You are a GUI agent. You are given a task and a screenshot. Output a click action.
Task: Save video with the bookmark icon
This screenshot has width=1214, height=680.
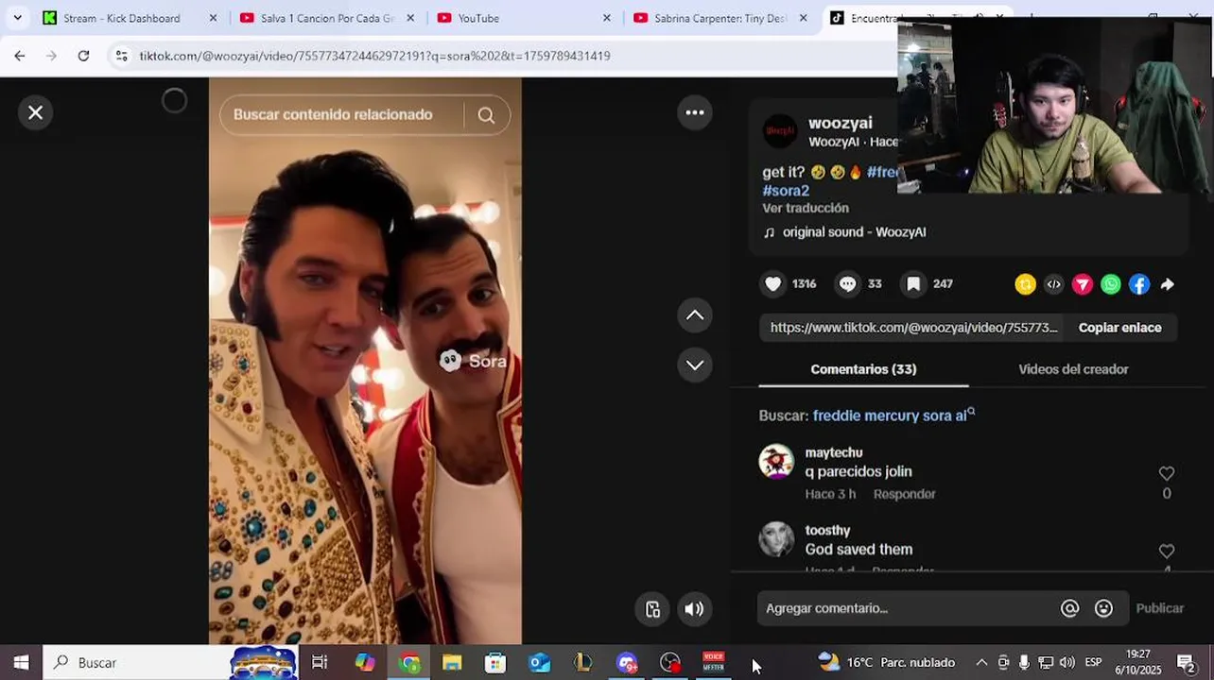click(913, 284)
